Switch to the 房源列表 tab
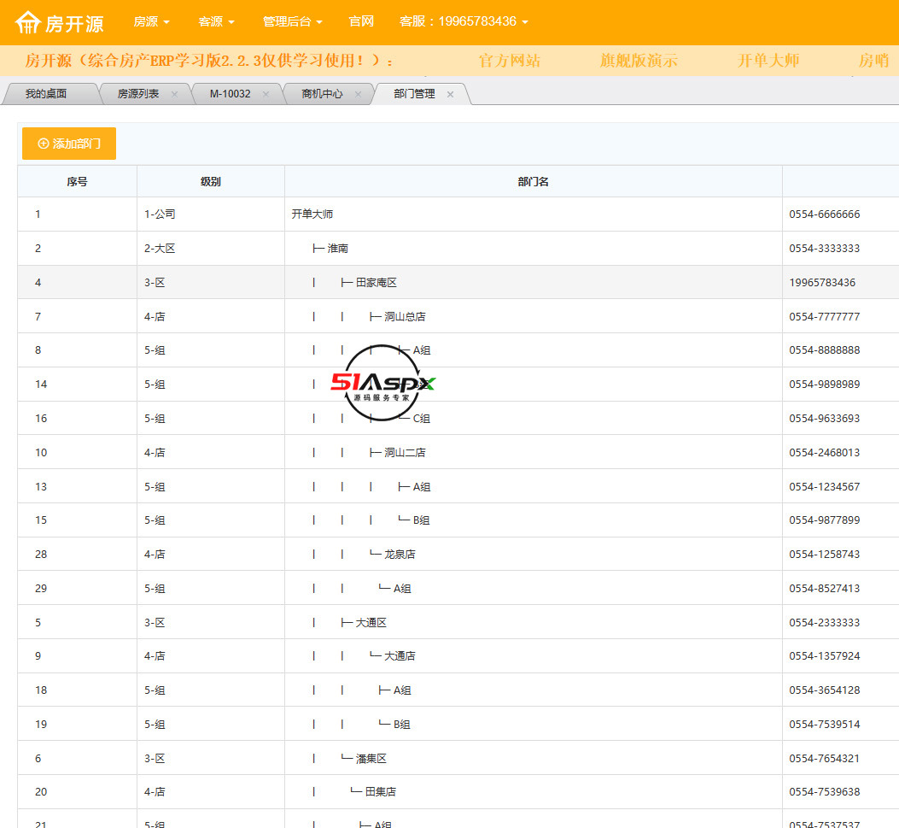 click(x=137, y=94)
